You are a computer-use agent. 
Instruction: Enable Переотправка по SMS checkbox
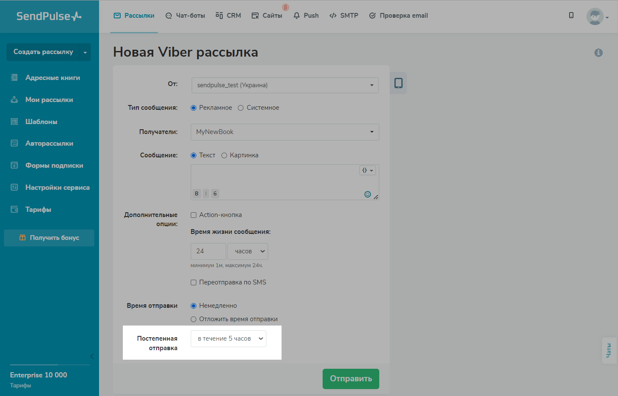pos(193,282)
